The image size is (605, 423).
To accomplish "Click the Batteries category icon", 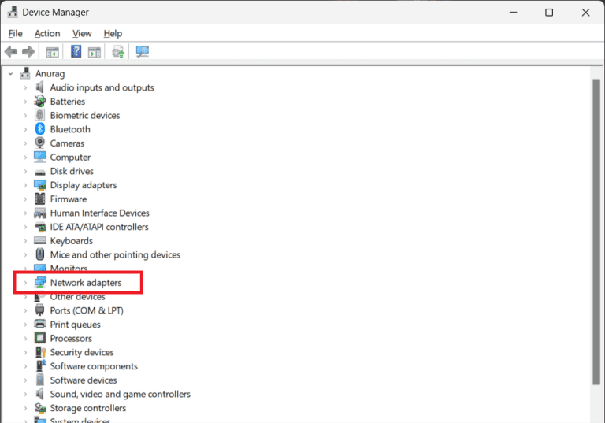I will tap(39, 101).
